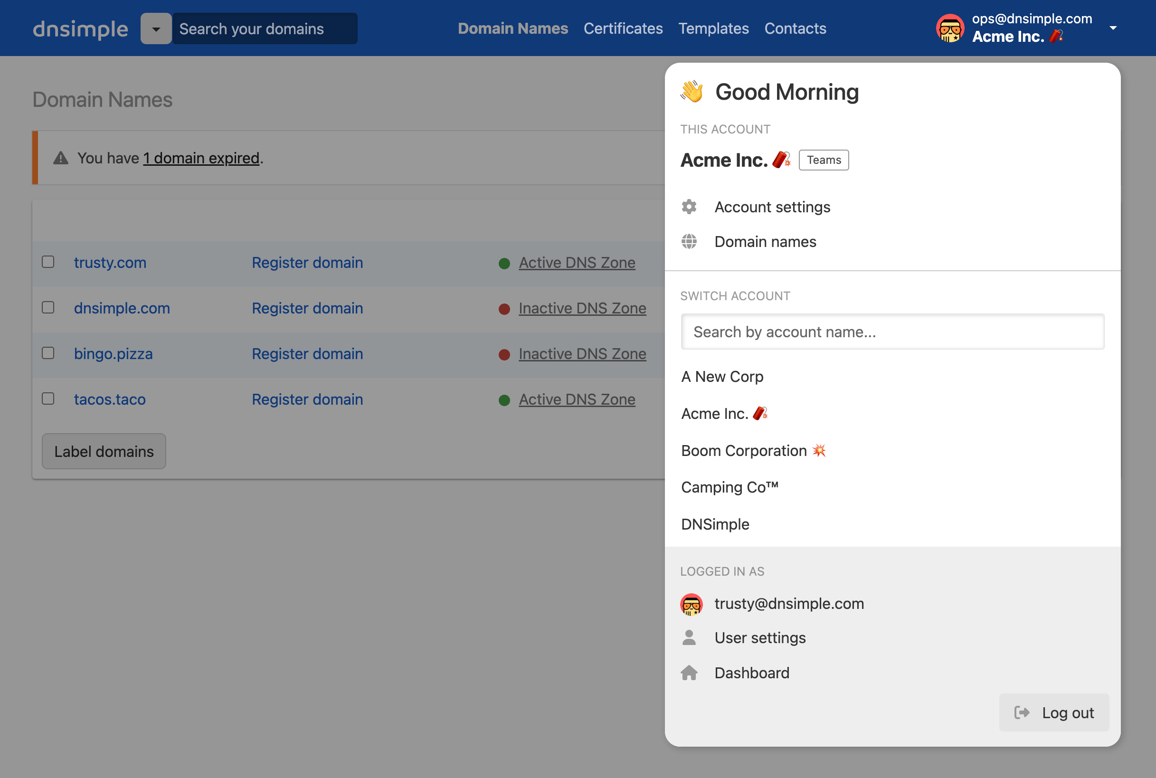This screenshot has width=1156, height=778.
Task: Select Domain names in account menu
Action: pos(765,241)
